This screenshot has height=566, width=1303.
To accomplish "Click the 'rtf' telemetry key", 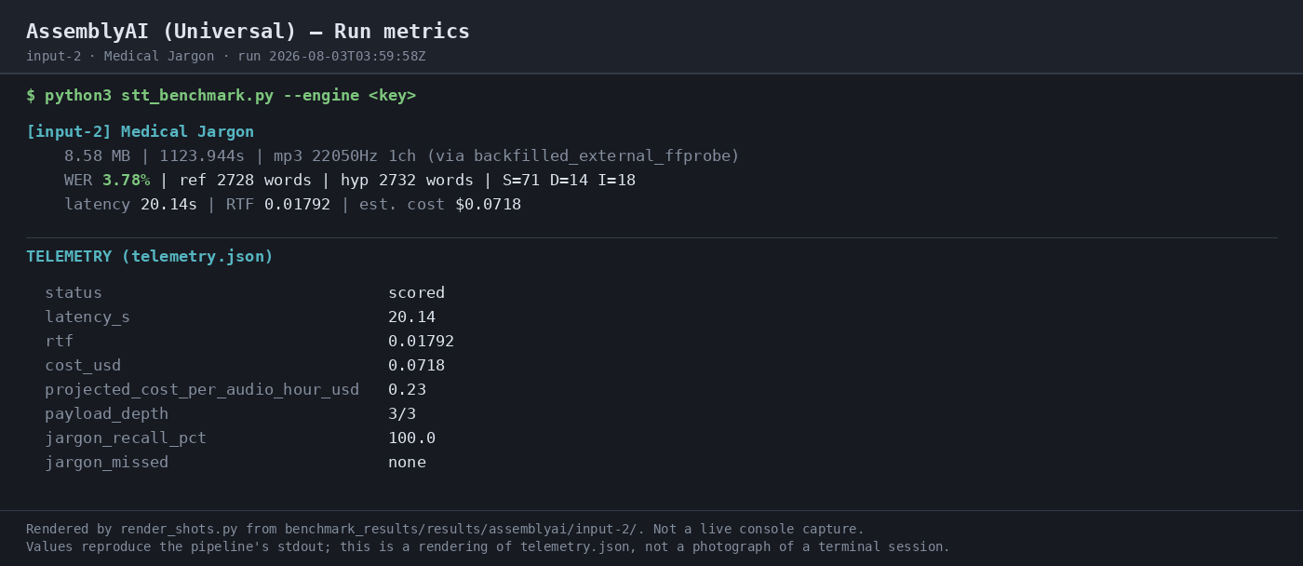I will (59, 342).
